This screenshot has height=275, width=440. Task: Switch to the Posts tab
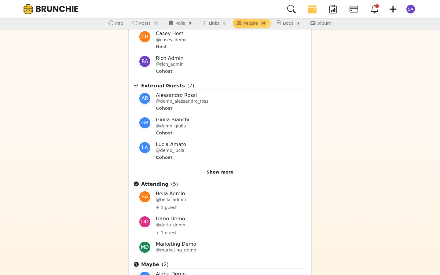[145, 23]
